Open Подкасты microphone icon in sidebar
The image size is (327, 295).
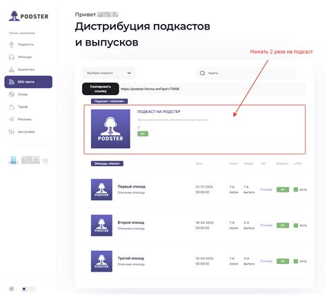tap(12, 44)
